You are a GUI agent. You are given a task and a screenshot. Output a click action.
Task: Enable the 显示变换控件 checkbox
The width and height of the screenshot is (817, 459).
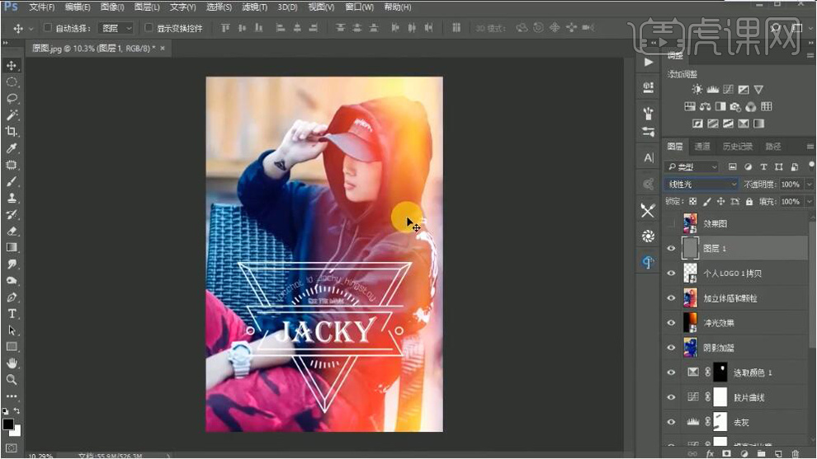[149, 27]
